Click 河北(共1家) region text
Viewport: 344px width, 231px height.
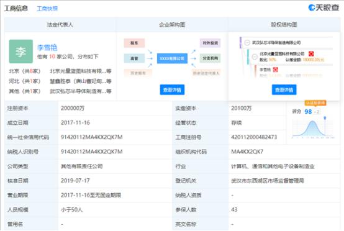click(25, 81)
